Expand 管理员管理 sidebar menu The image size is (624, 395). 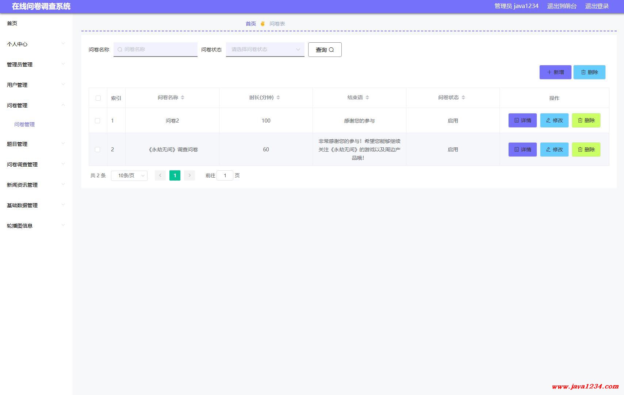(36, 65)
